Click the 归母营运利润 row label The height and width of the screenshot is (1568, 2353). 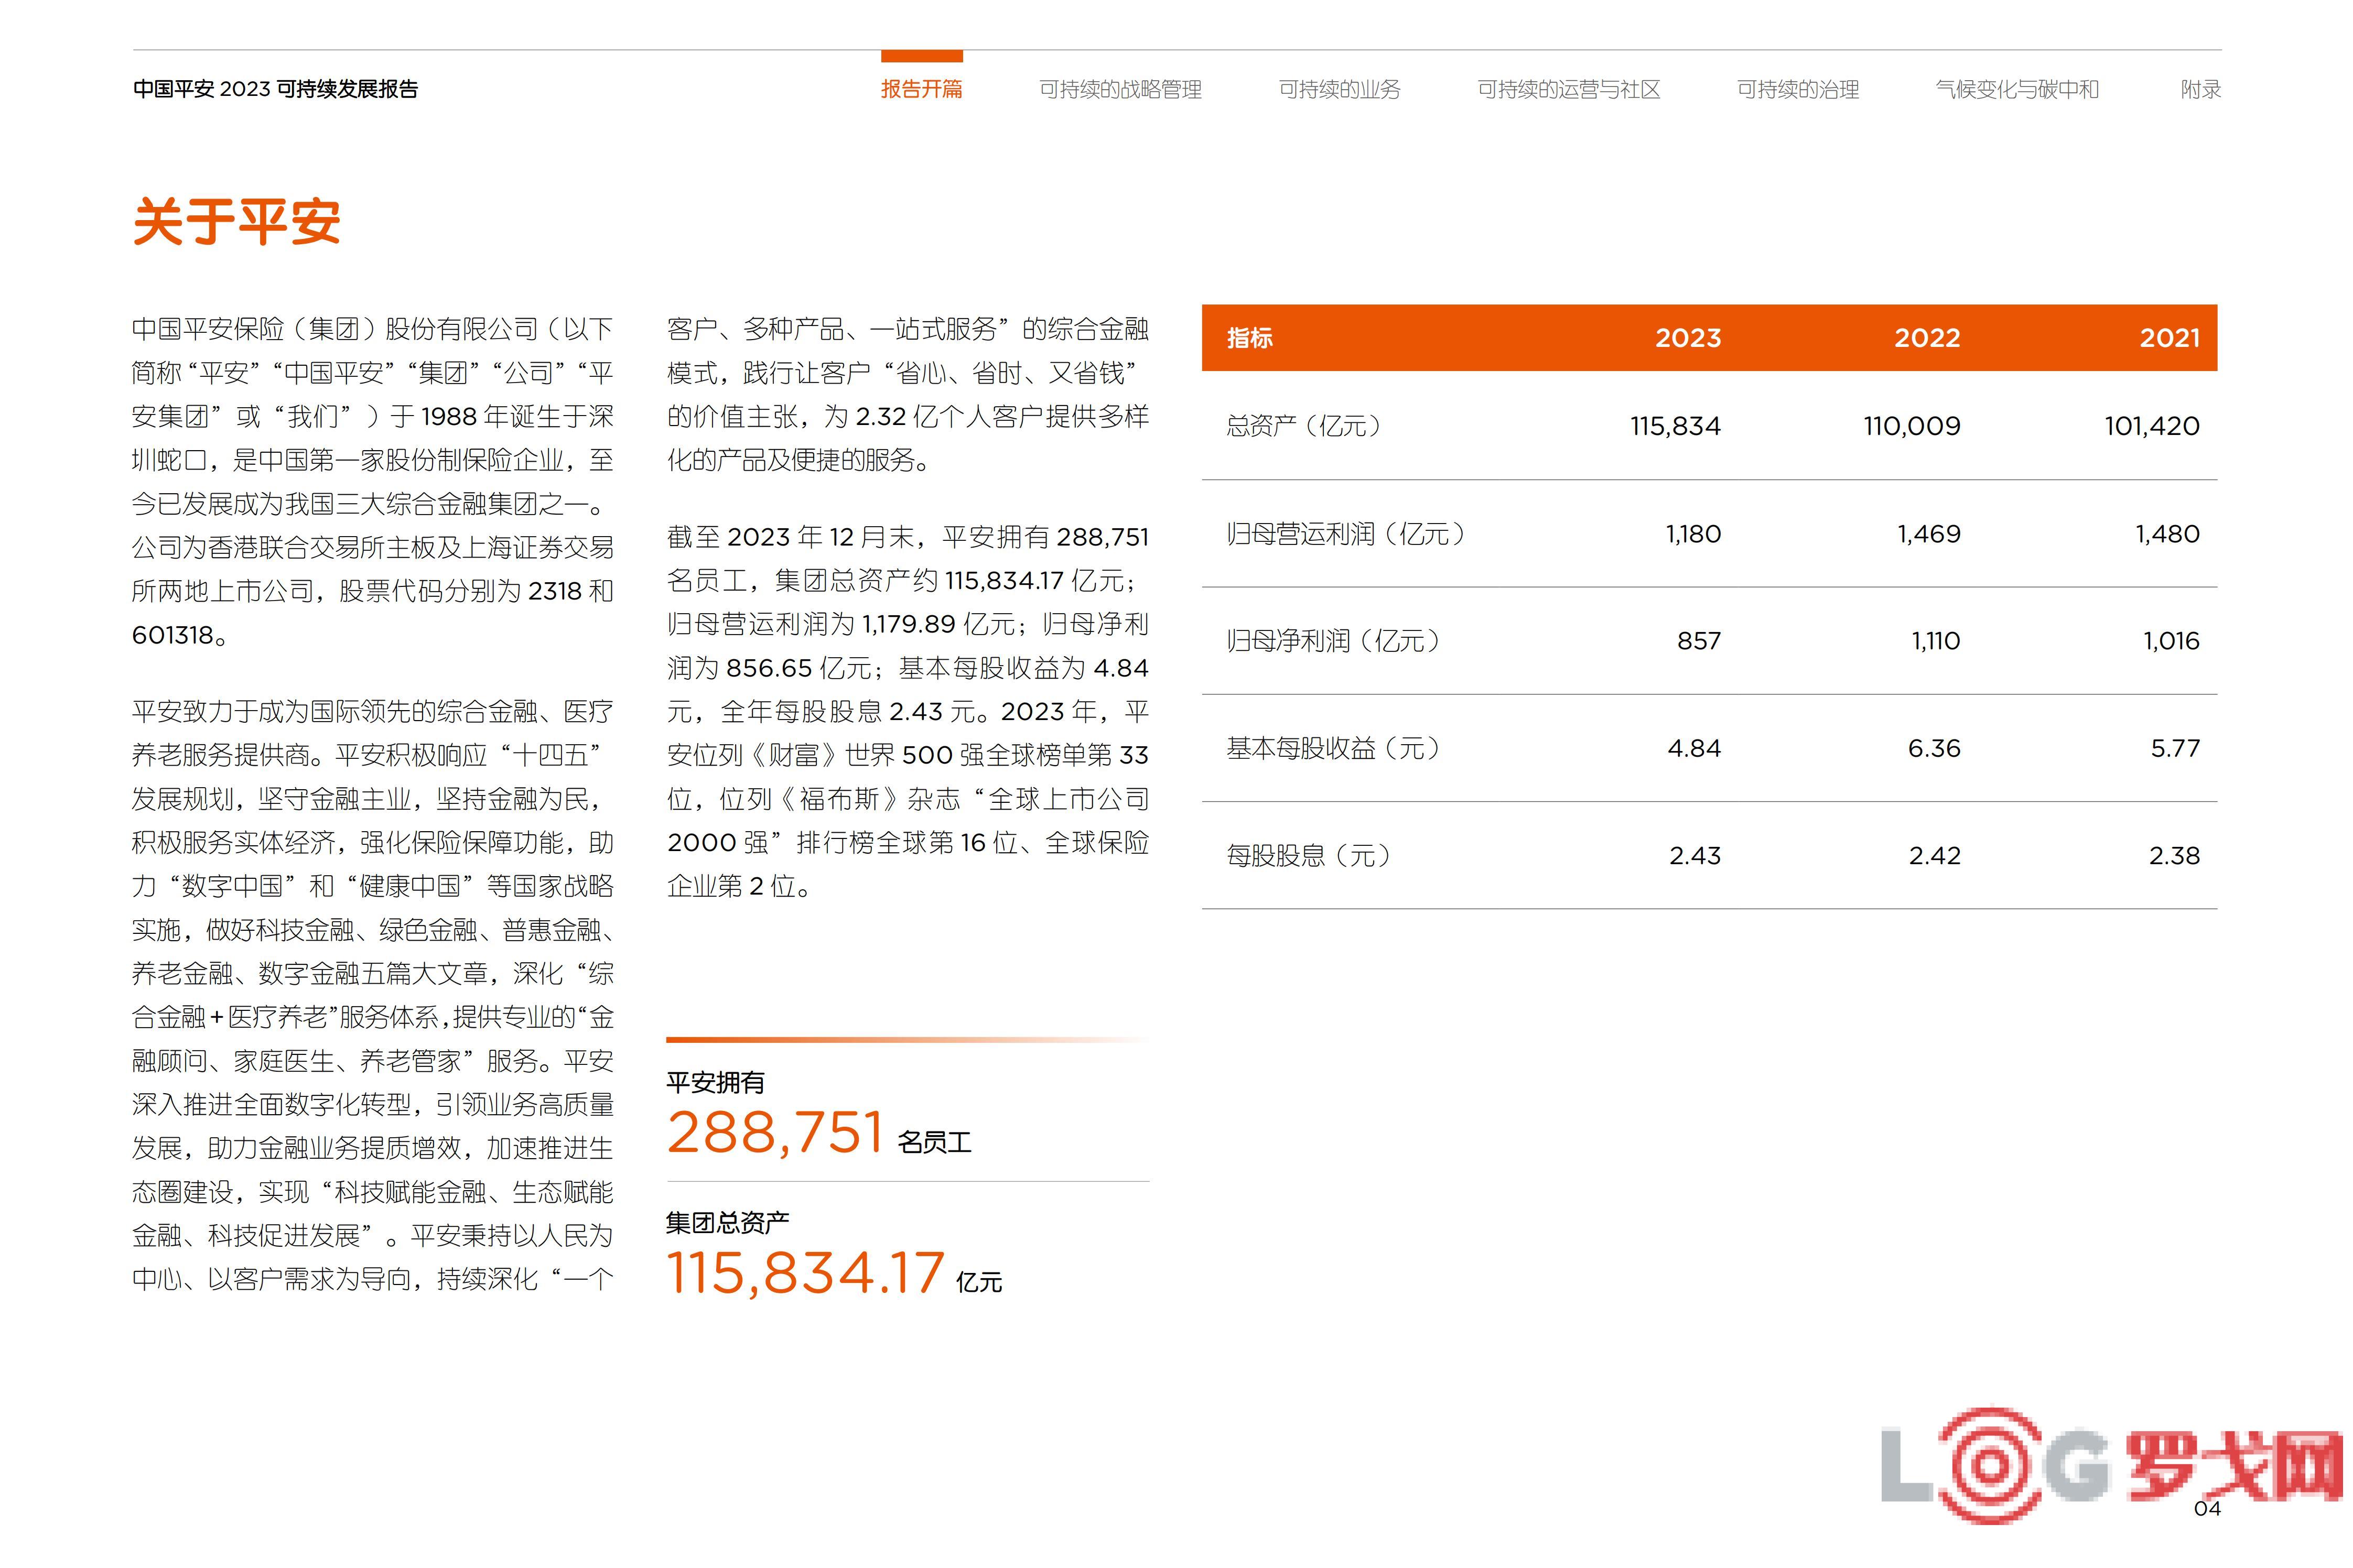pos(1345,534)
